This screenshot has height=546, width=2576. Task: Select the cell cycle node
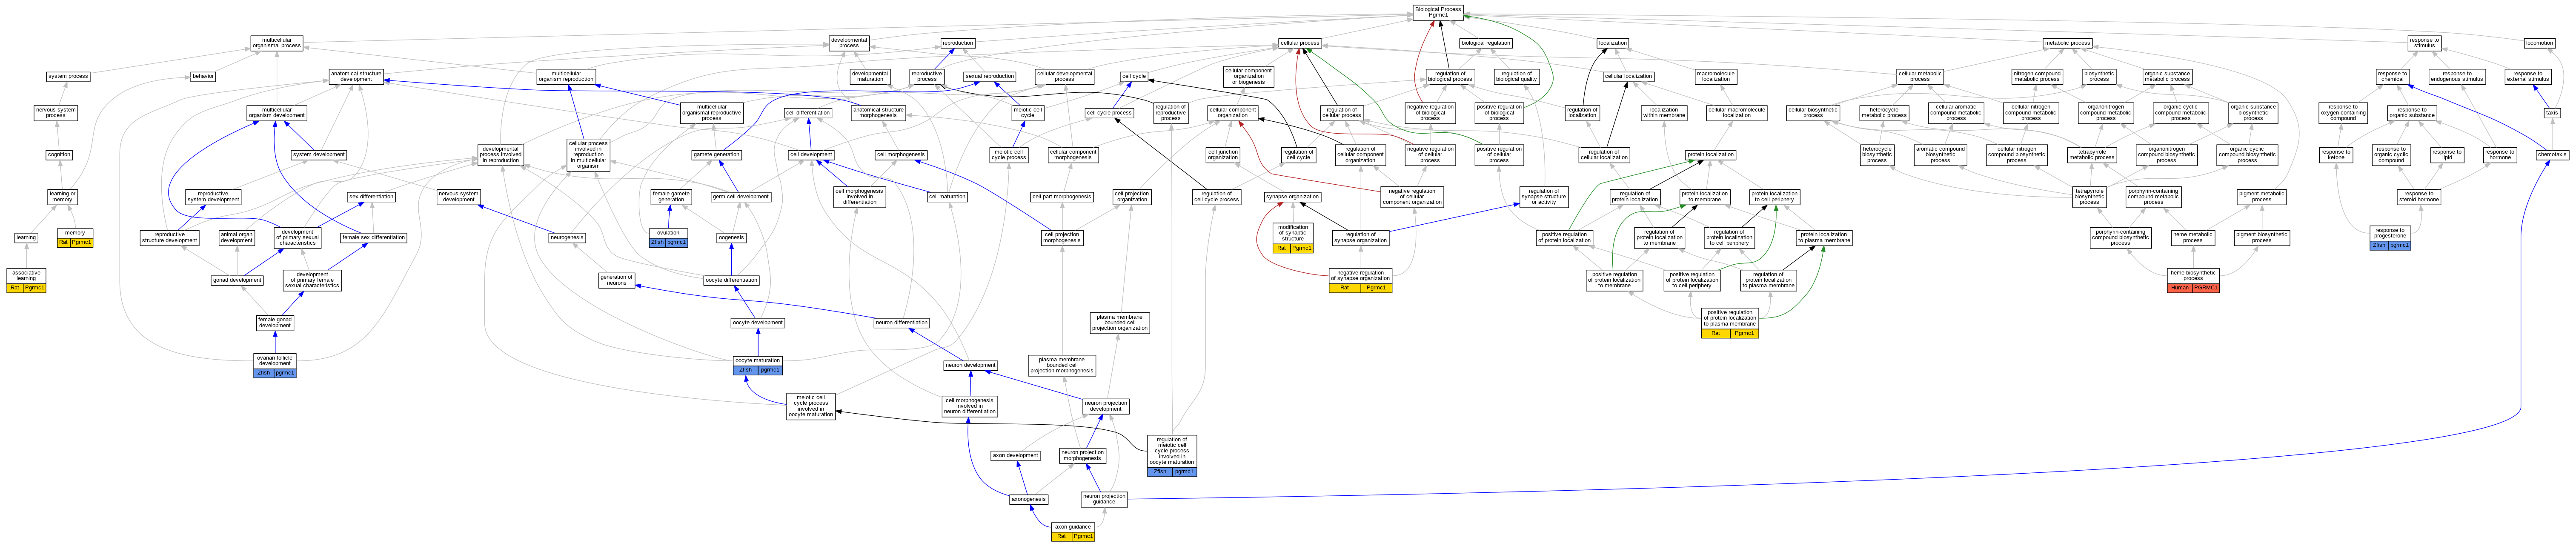pyautogui.click(x=1134, y=76)
